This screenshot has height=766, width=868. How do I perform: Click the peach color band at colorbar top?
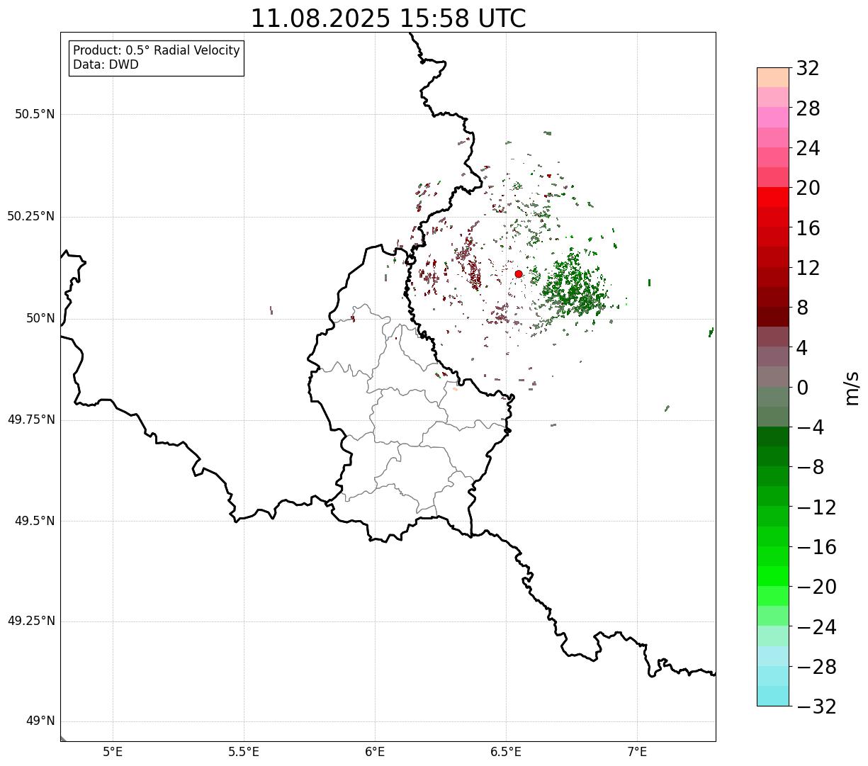tap(773, 77)
